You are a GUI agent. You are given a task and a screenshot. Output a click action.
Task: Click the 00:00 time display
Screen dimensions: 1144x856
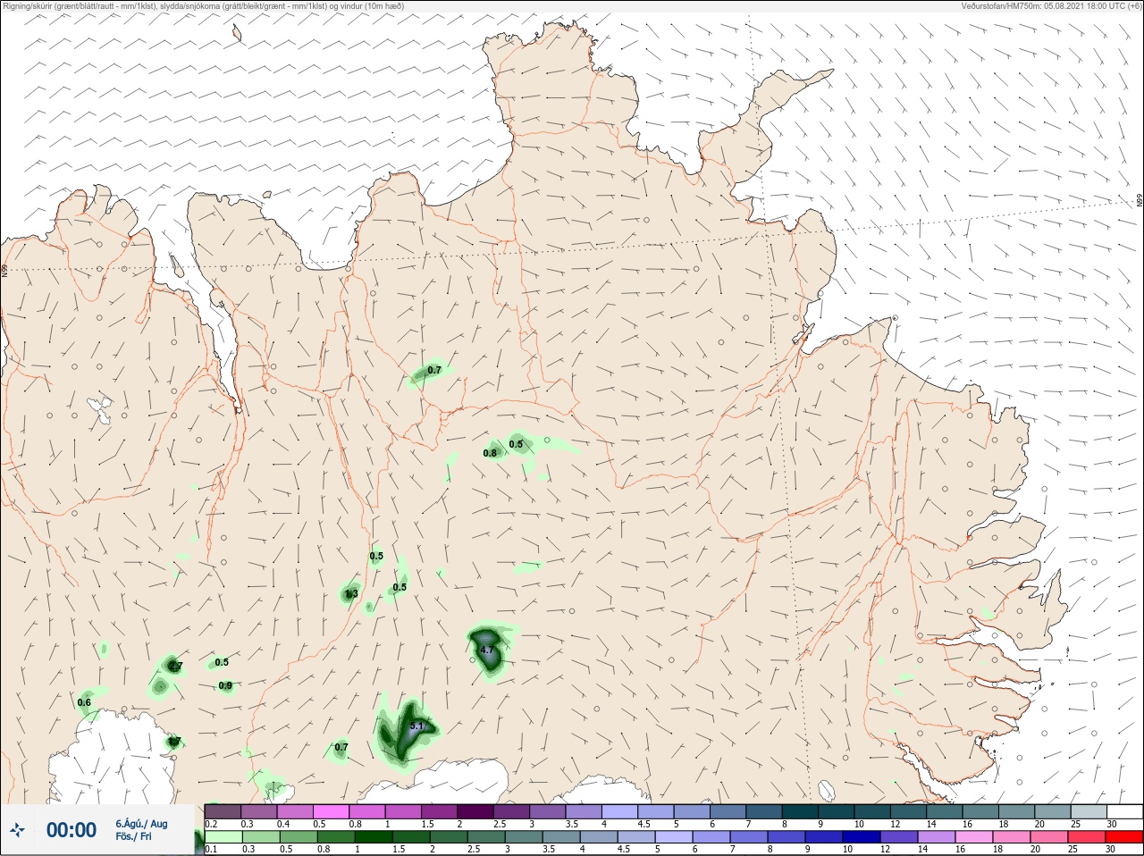coord(71,830)
